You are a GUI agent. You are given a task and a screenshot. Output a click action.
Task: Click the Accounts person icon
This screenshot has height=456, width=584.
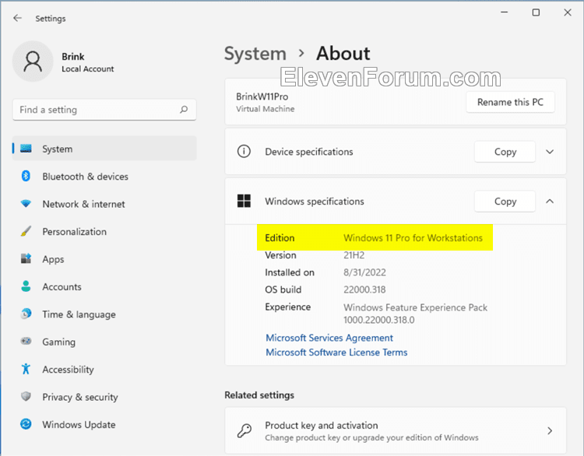click(x=26, y=286)
